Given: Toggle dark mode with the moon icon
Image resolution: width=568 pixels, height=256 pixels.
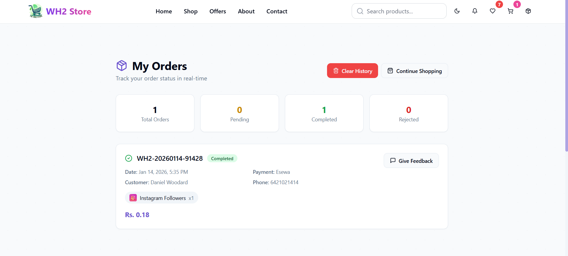Looking at the screenshot, I should (x=457, y=11).
